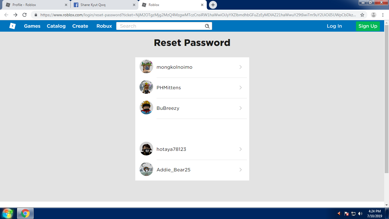Switch to the Profile - Roblox tab
Viewport: 389px width, 219px height.
coord(36,5)
